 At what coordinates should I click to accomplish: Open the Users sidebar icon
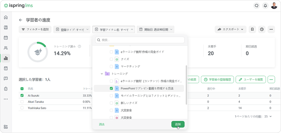(x=6, y=48)
